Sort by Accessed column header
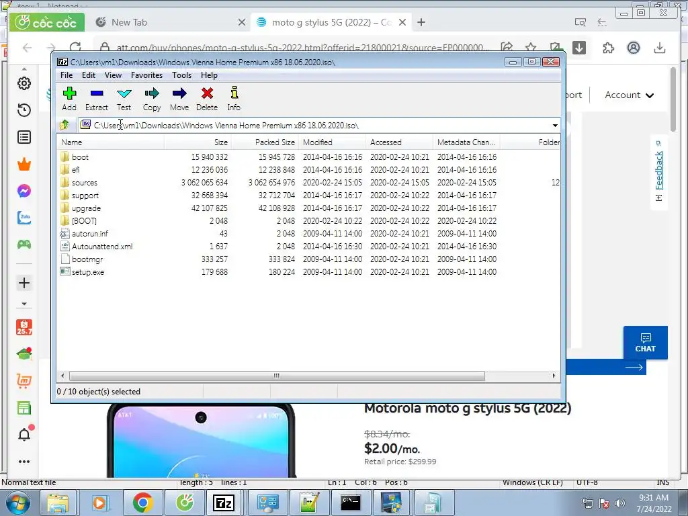 pos(399,142)
